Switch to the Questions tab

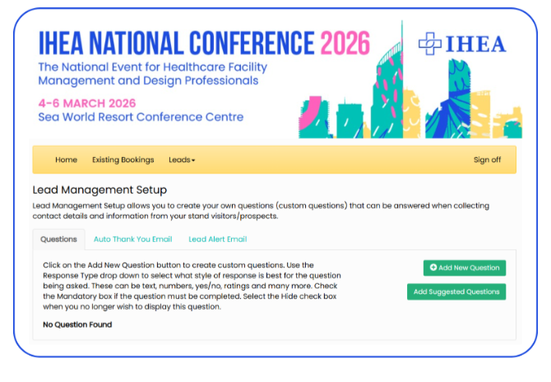click(x=58, y=239)
